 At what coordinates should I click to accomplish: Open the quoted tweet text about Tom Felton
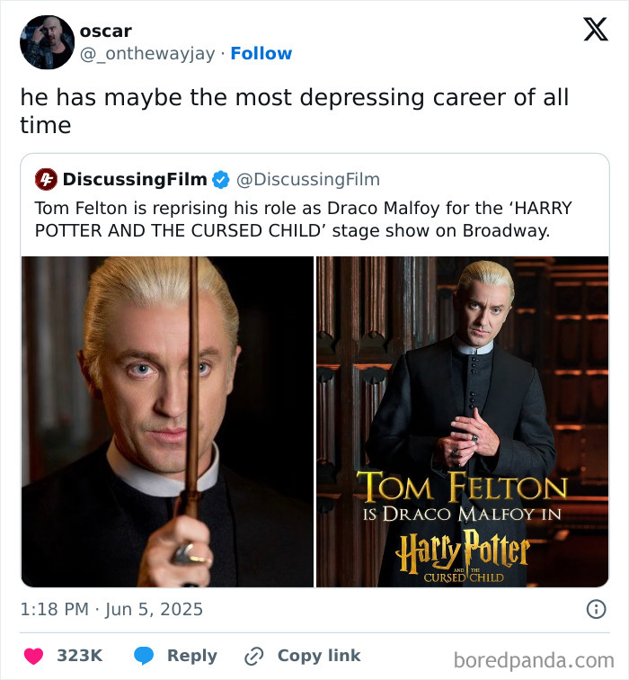pos(304,219)
